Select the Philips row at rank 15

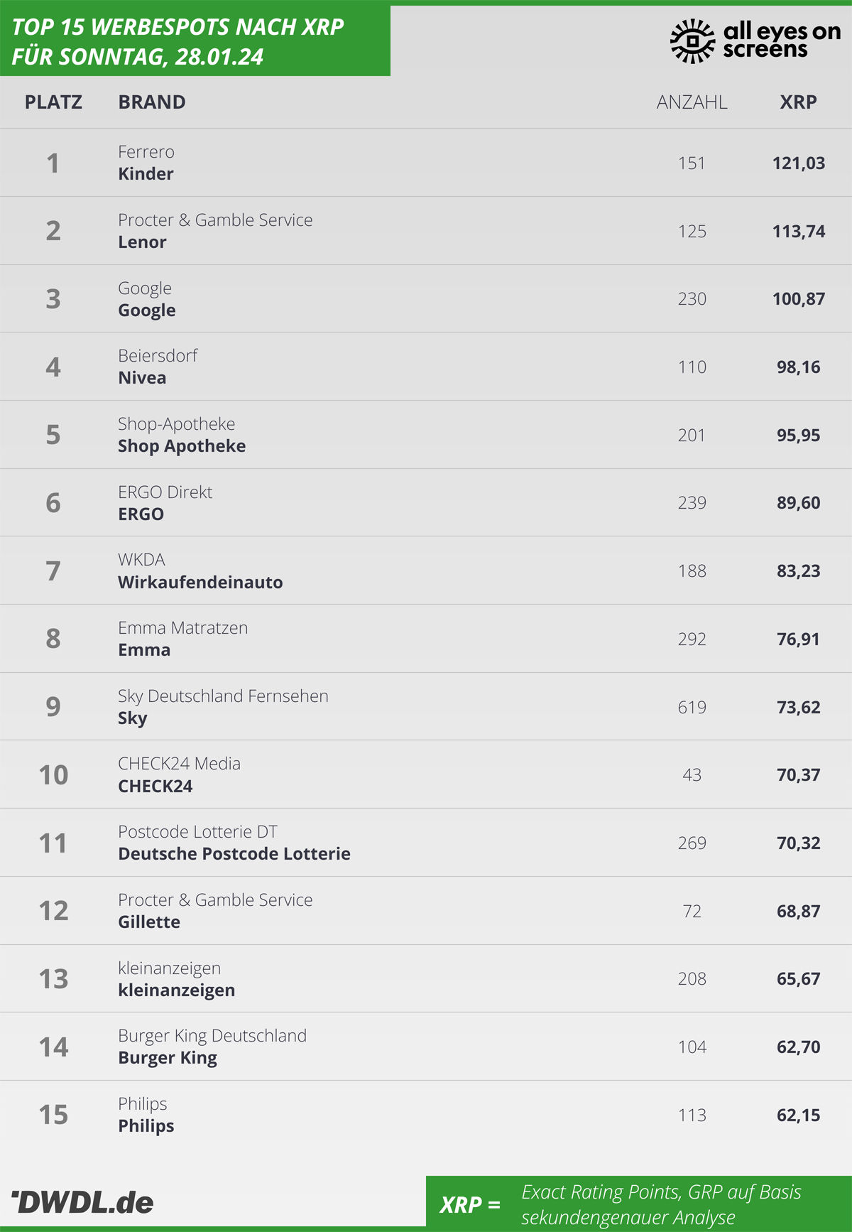click(426, 1115)
